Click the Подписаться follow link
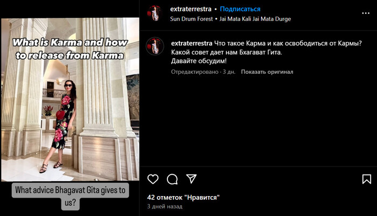The width and height of the screenshot is (377, 216). [x=240, y=9]
